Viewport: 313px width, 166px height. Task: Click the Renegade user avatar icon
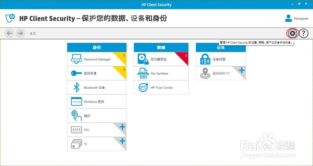(289, 18)
